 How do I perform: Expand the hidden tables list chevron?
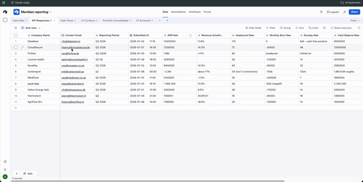tap(159, 20)
